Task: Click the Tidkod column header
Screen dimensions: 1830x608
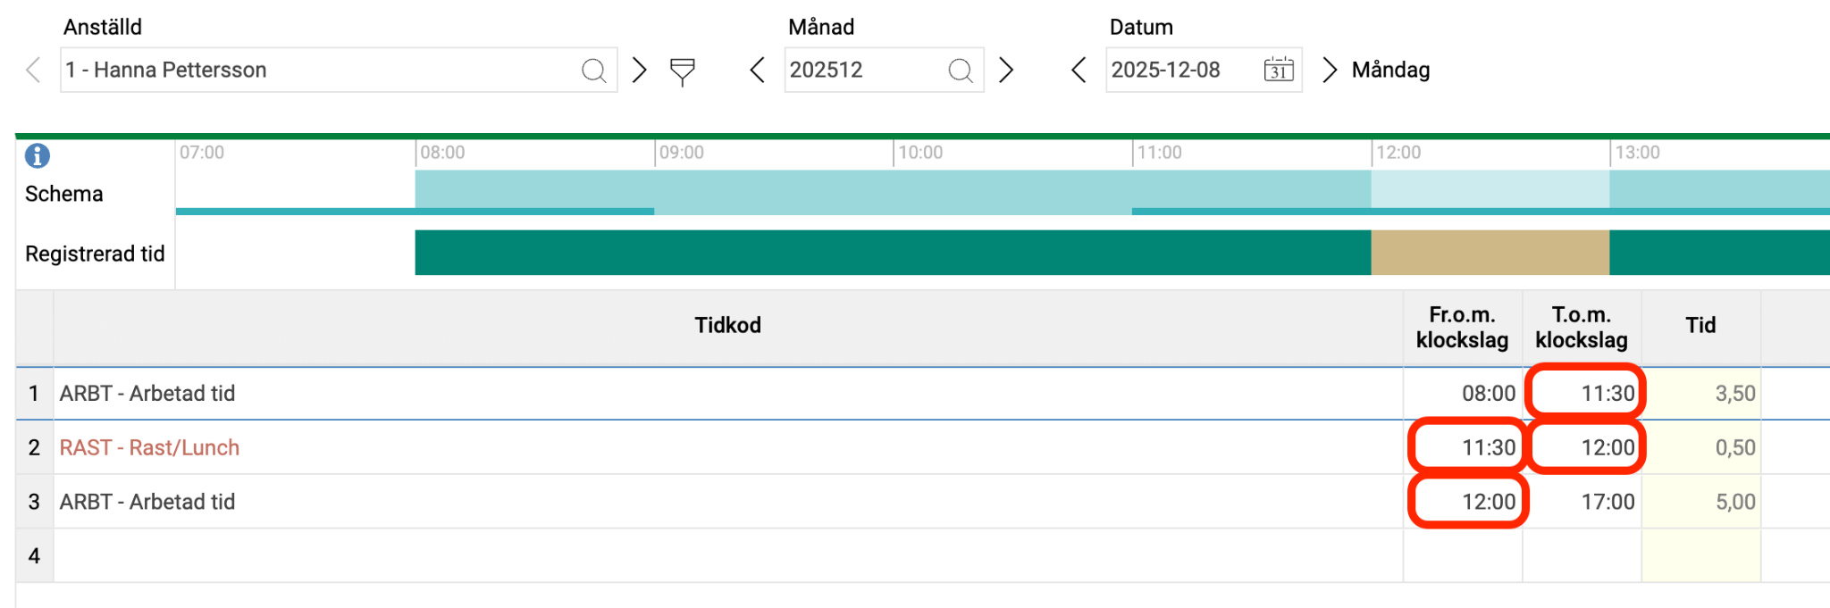Action: 727,326
